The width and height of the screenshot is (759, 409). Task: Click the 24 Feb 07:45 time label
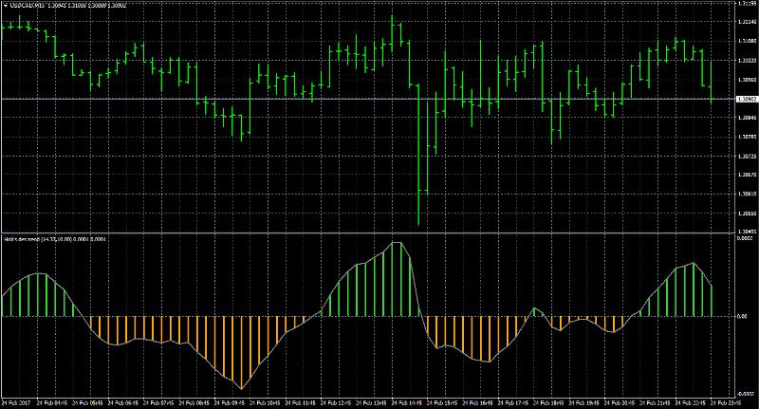tap(158, 402)
